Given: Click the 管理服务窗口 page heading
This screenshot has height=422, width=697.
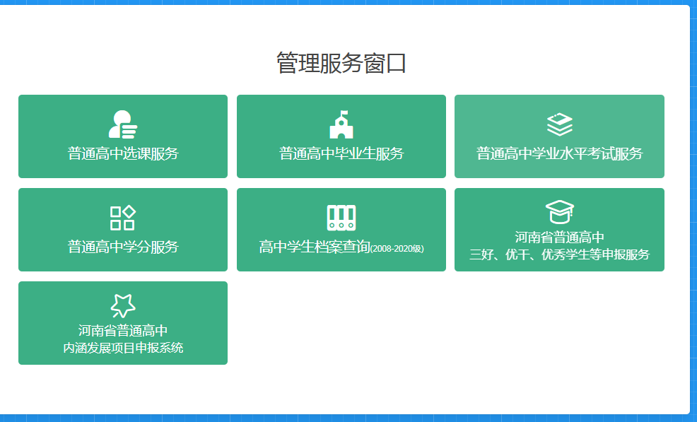Looking at the screenshot, I should 341,64.
